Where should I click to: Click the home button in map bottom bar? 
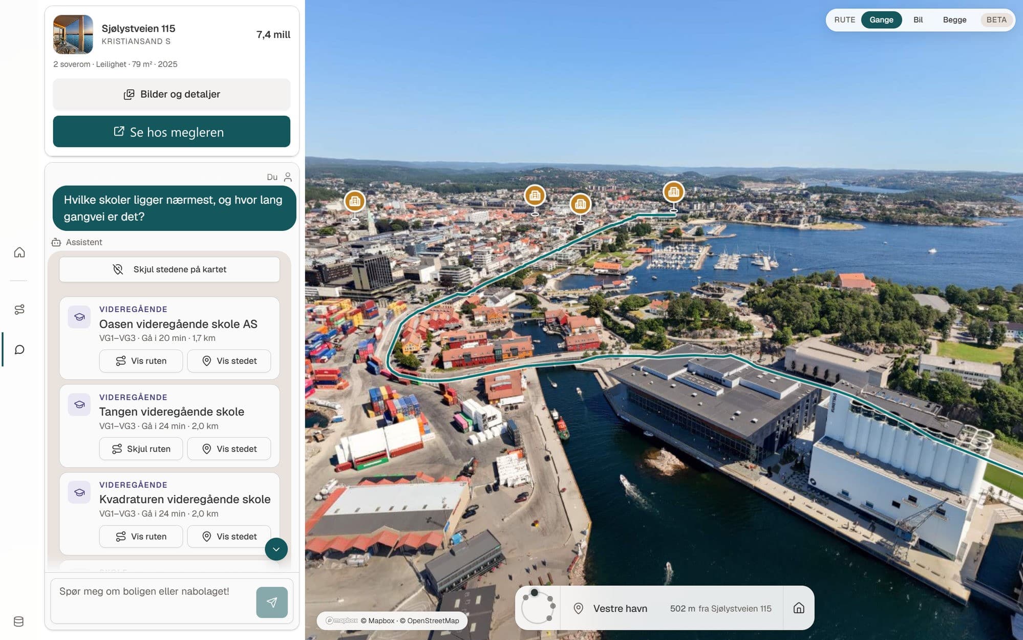tap(799, 608)
